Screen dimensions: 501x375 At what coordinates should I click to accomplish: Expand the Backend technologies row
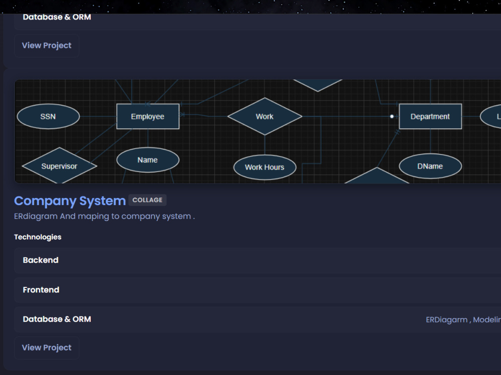(x=258, y=260)
